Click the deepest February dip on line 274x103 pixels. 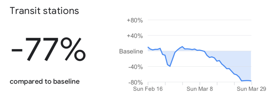(170, 66)
